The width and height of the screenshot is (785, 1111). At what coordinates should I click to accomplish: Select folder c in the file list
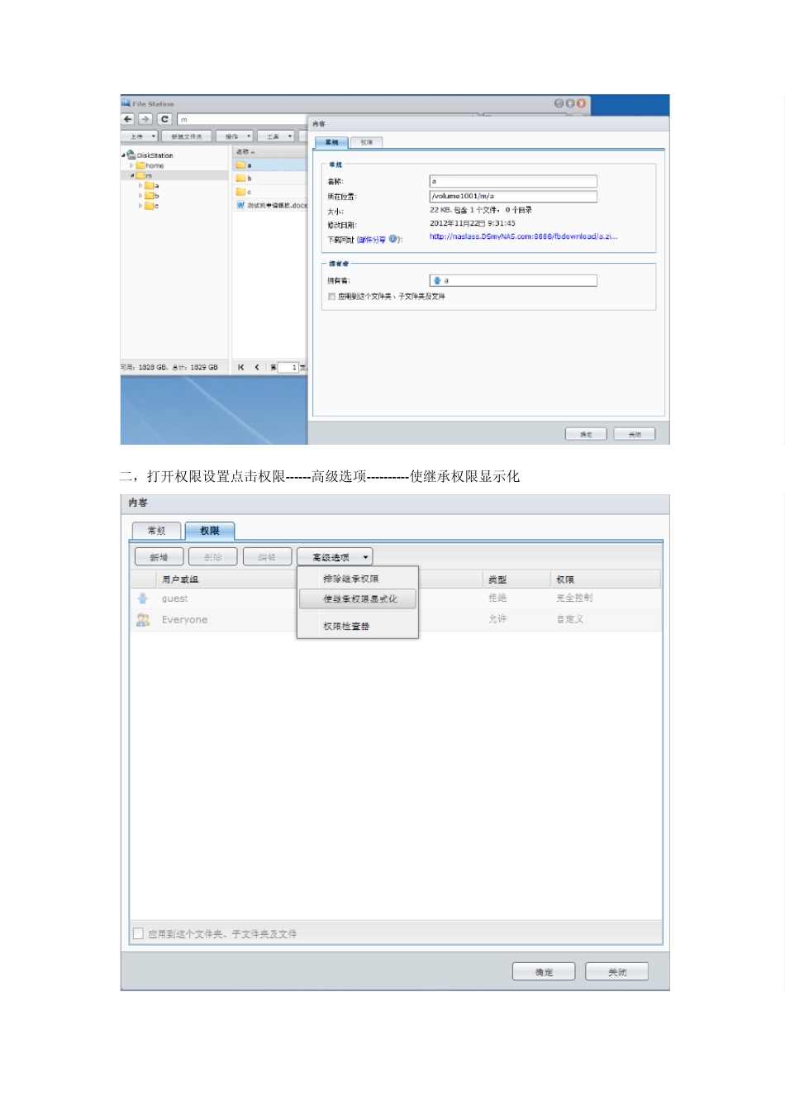pos(270,192)
